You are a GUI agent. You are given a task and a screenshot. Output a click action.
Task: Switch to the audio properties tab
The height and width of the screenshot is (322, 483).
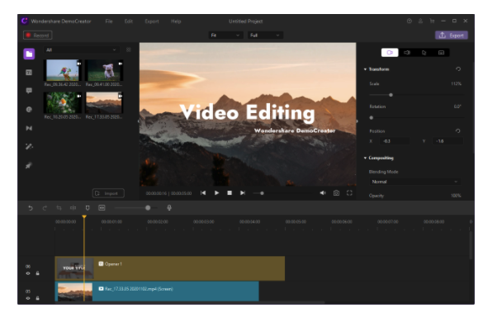(x=407, y=52)
